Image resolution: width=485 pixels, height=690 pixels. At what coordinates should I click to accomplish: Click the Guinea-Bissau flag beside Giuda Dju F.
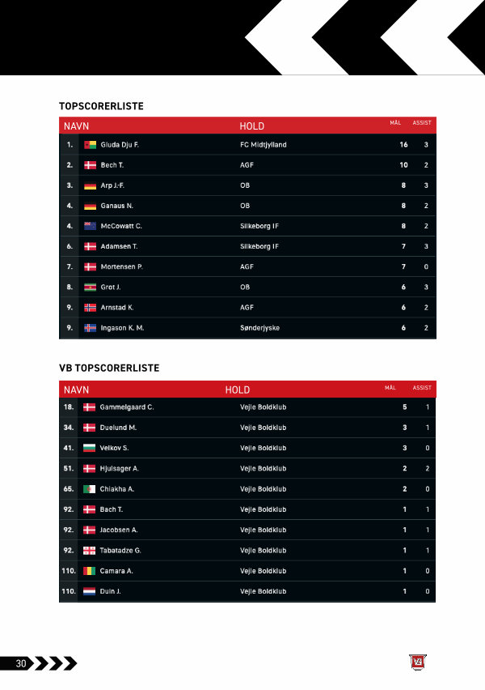click(90, 145)
